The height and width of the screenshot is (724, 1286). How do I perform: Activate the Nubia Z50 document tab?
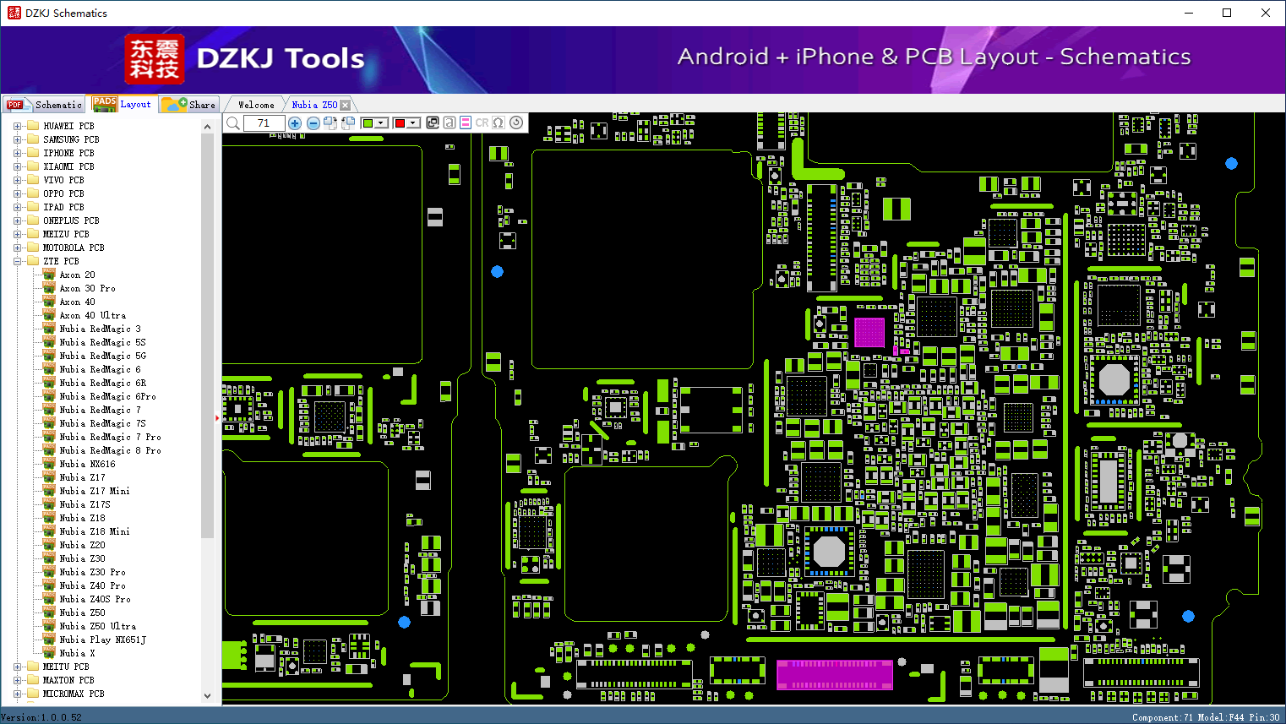tap(314, 105)
